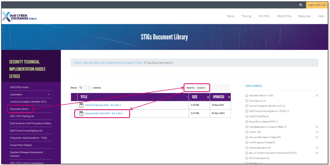Open DoD Annex for NIAP Protection Profiles
Viewport: 330px width, 165px height.
(x=31, y=123)
